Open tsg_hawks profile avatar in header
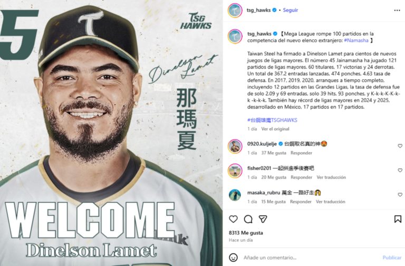 coord(235,11)
